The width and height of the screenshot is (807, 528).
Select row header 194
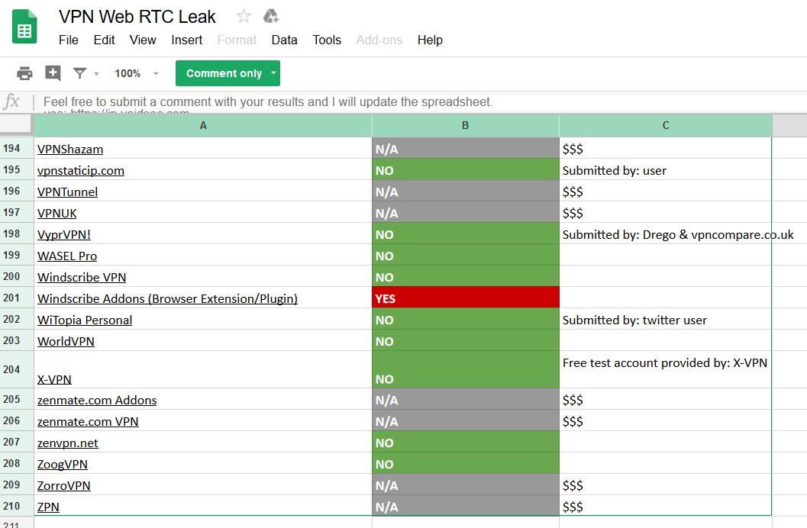17,148
